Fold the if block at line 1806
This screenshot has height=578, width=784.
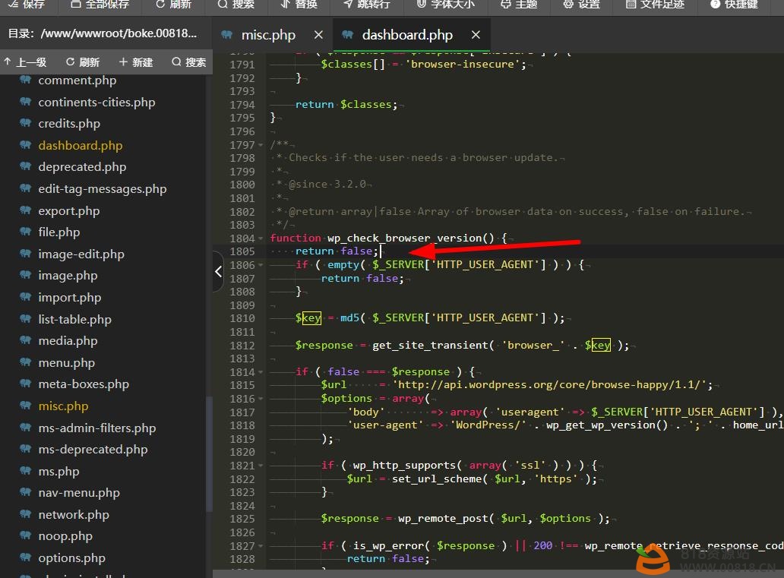(x=261, y=265)
